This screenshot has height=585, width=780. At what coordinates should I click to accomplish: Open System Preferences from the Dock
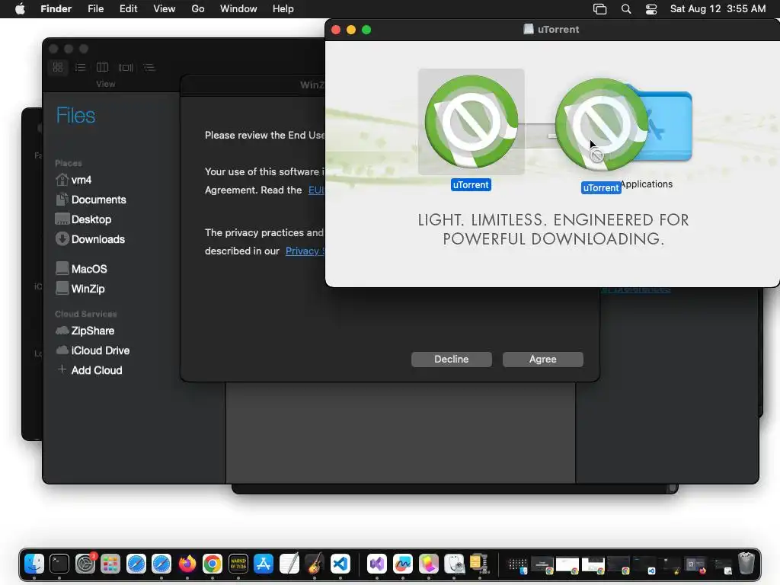[85, 564]
